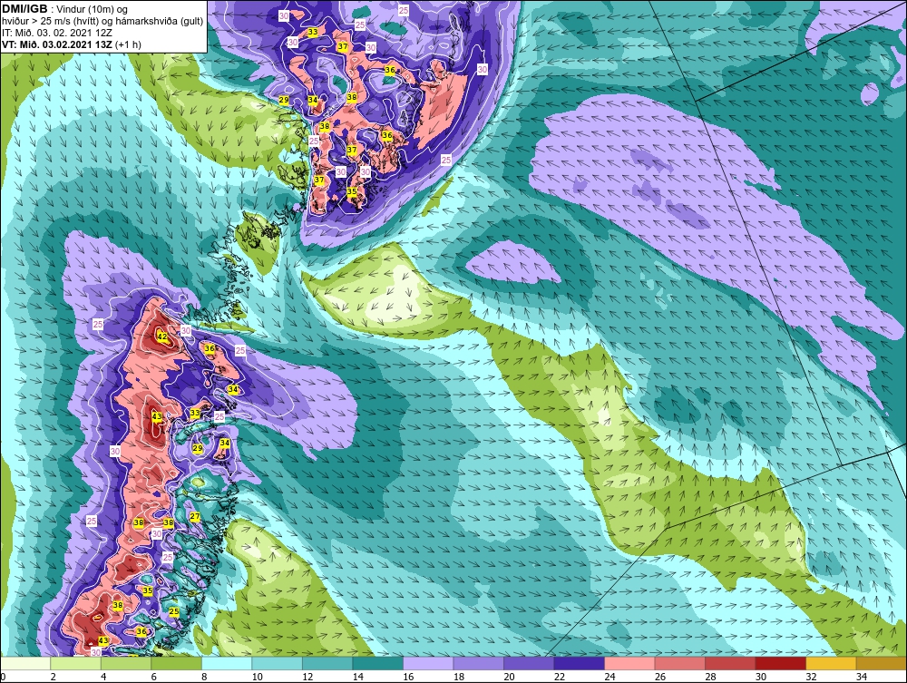Image resolution: width=907 pixels, height=683 pixels.
Task: Click the legend tick label 24
Action: tap(610, 677)
